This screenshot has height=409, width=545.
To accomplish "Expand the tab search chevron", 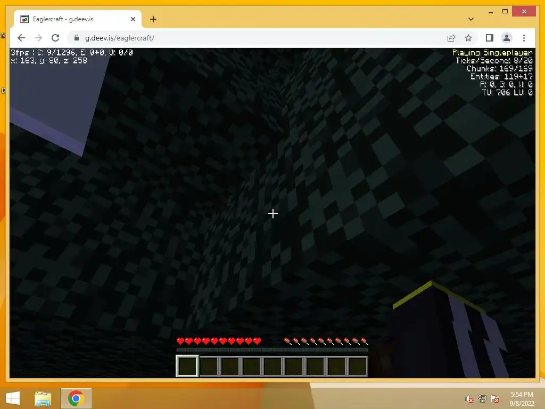I will (470, 19).
